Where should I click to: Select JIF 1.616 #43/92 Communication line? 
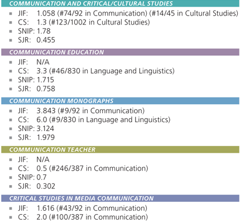[83, 208]
